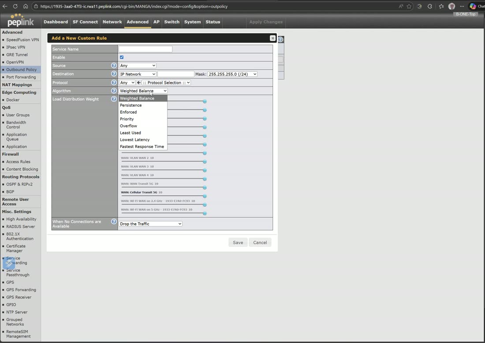Click the browser refresh icon

click(x=15, y=6)
